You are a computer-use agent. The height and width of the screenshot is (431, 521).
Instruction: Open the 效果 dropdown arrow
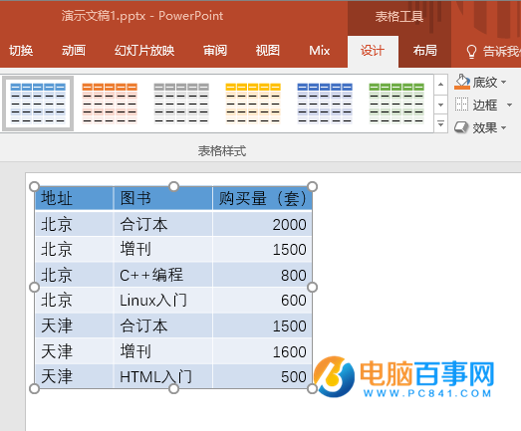pos(504,127)
